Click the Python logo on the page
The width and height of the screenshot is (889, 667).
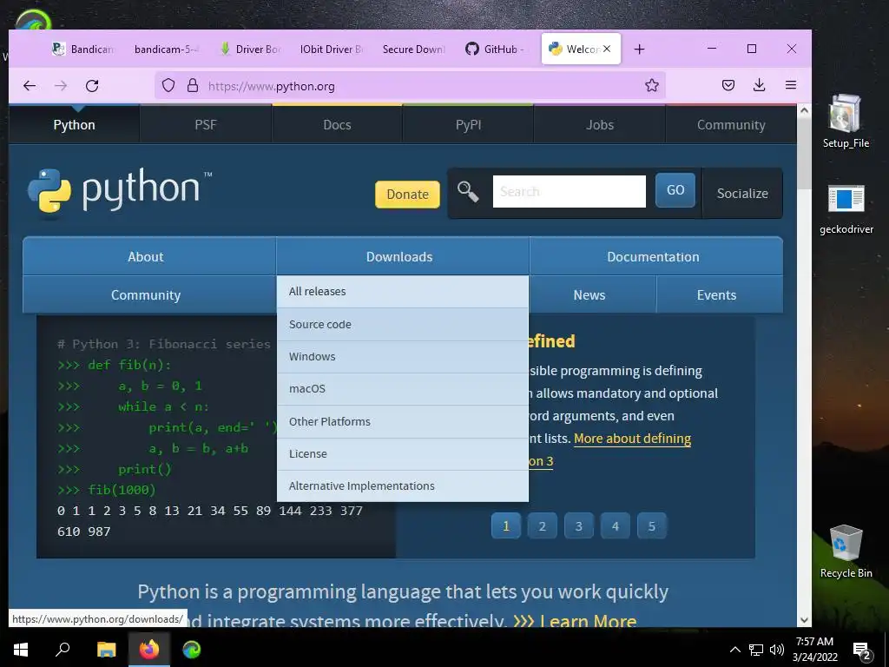[x=119, y=193]
